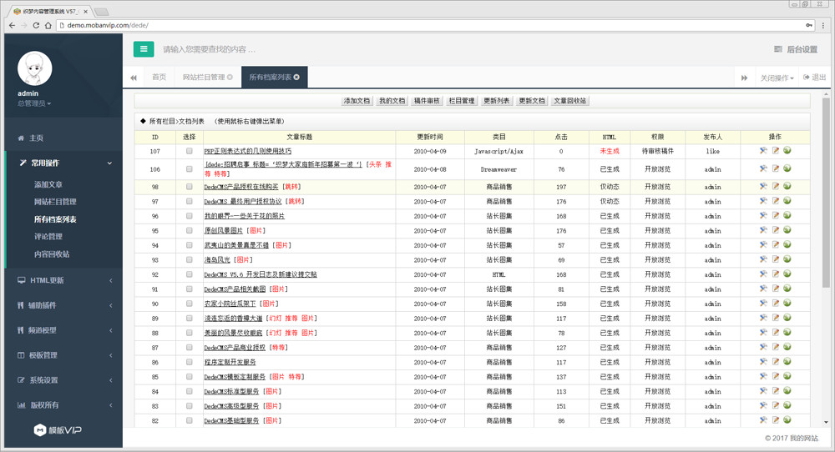Tick the checkbox for row ID 92
This screenshot has width=835, height=452.
tap(189, 274)
